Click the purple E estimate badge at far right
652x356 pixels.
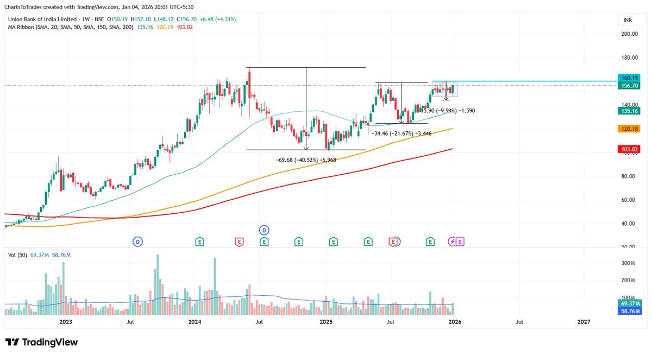(459, 241)
